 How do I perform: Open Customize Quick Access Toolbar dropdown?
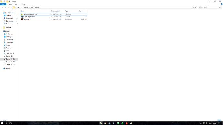tap(9, 1)
